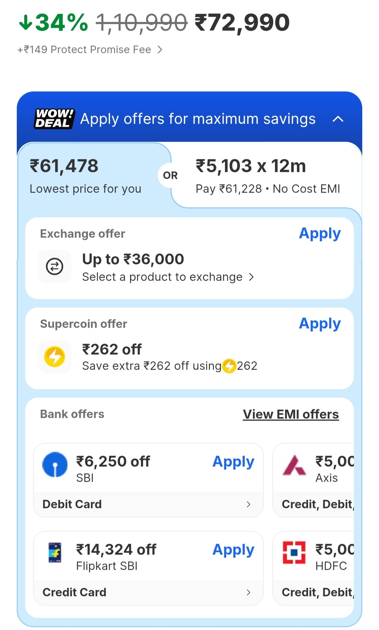The image size is (379, 630).
Task: Tap the WOW! DEAL badge icon
Action: [54, 119]
